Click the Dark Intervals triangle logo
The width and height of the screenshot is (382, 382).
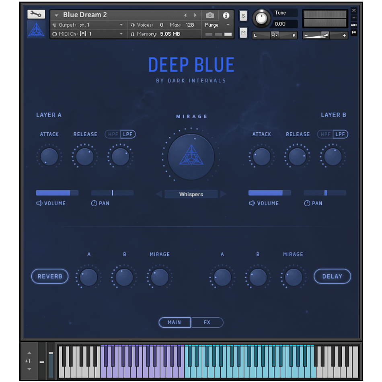point(36,29)
